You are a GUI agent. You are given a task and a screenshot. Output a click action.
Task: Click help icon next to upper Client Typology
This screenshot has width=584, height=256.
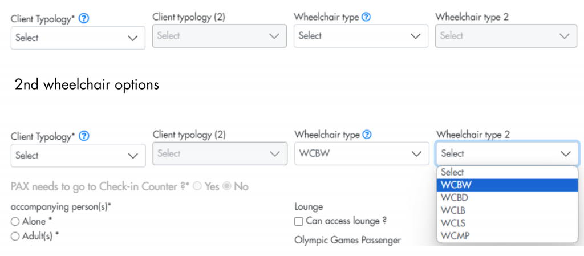point(84,19)
